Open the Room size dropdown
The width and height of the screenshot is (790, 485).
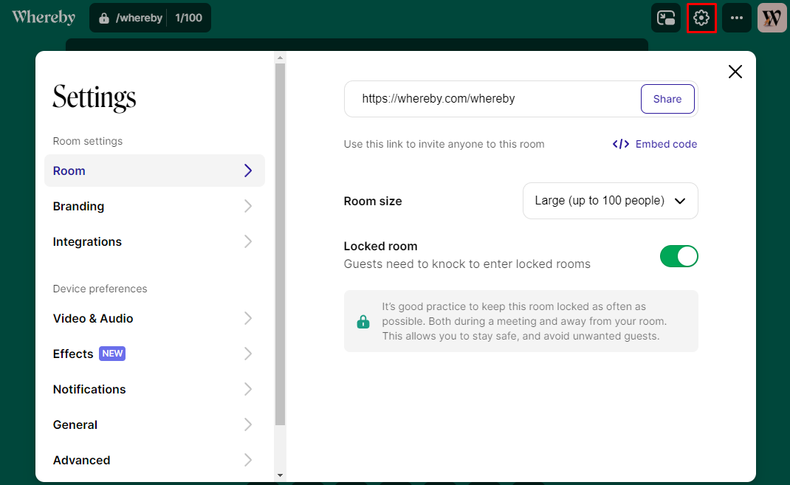610,201
